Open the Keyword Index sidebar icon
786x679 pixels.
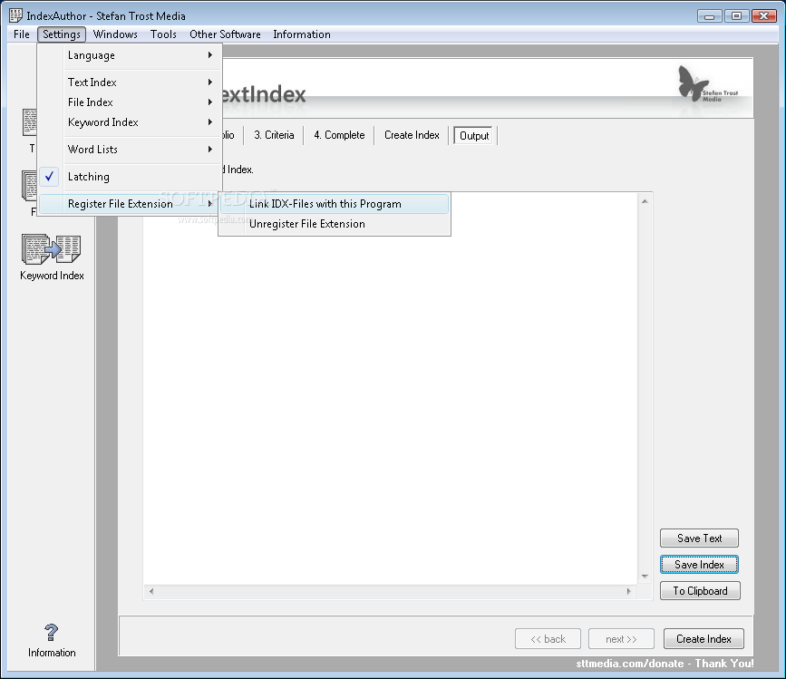[51, 249]
